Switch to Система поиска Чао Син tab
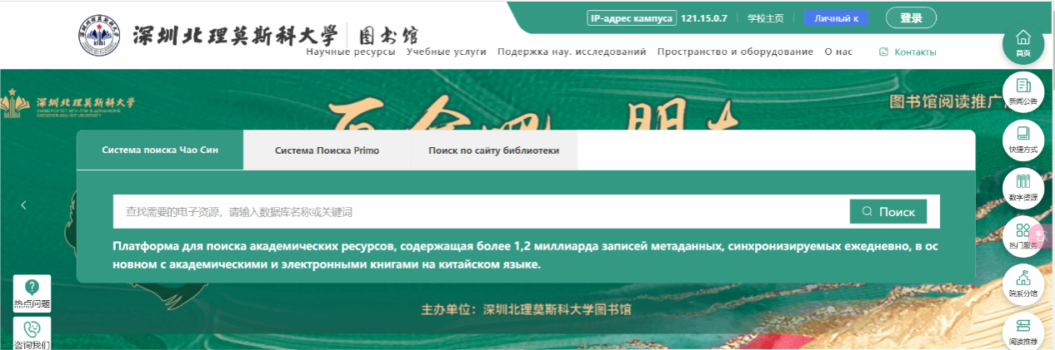The image size is (1055, 350). (160, 150)
